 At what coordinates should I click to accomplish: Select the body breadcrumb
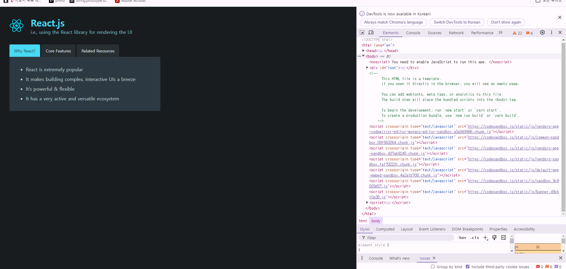(376, 221)
